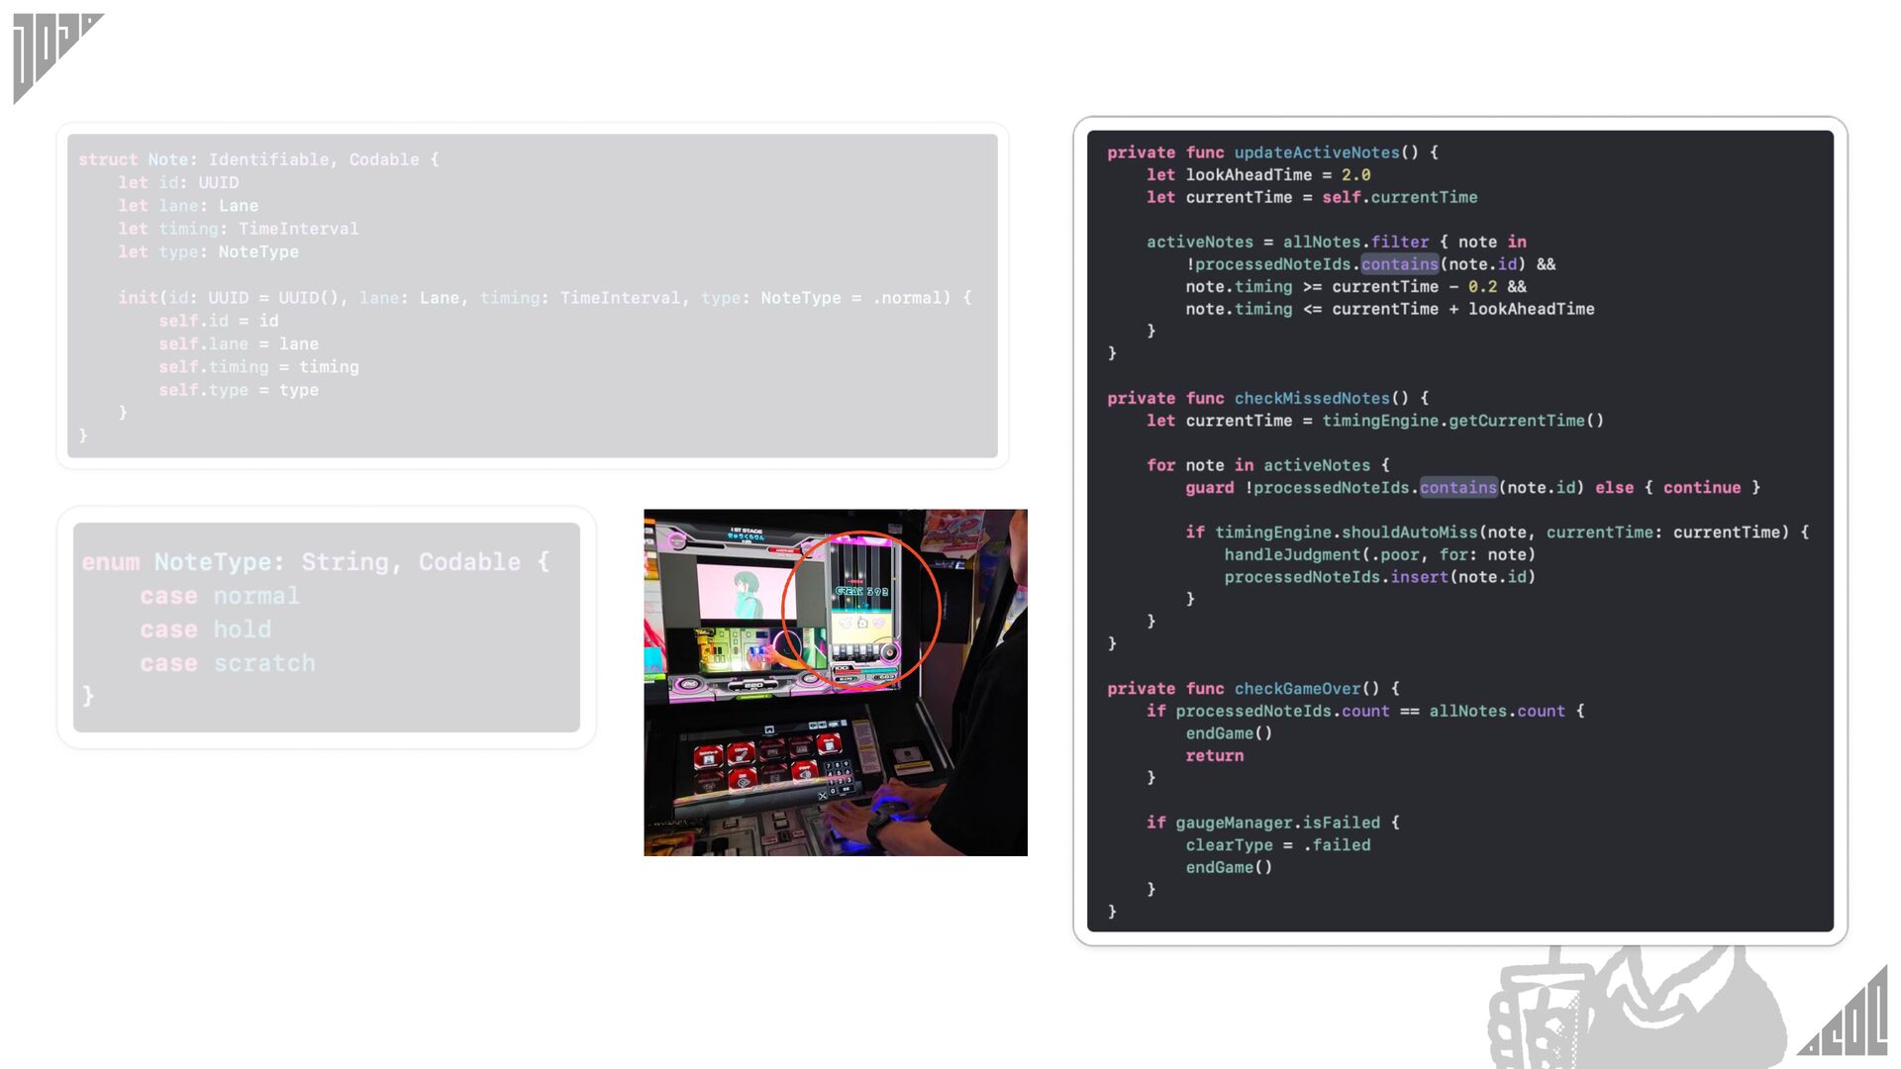The image size is (1901, 1069).
Task: Click the updateActiveNotes function name
Action: point(1316,152)
